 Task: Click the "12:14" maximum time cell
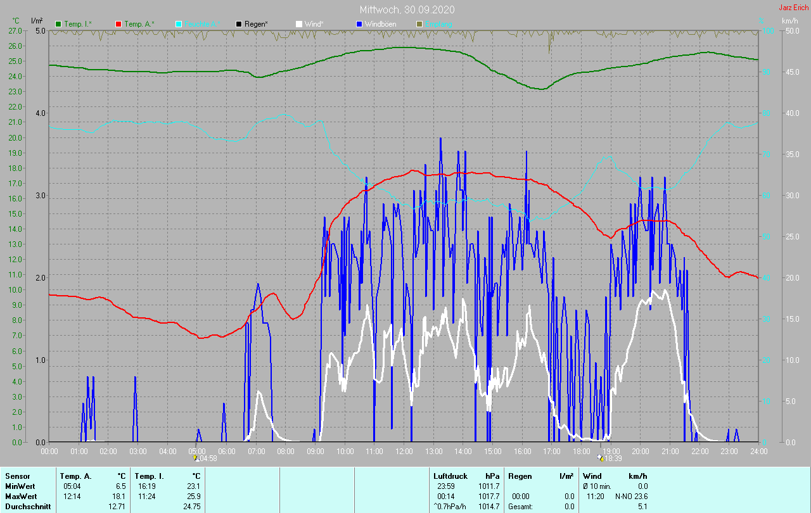(72, 497)
